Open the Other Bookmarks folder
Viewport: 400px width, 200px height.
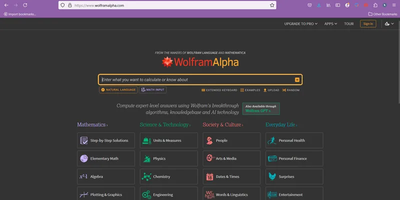[382, 14]
